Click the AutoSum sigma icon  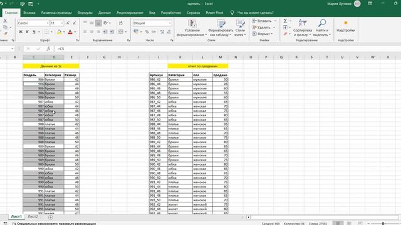(x=285, y=21)
